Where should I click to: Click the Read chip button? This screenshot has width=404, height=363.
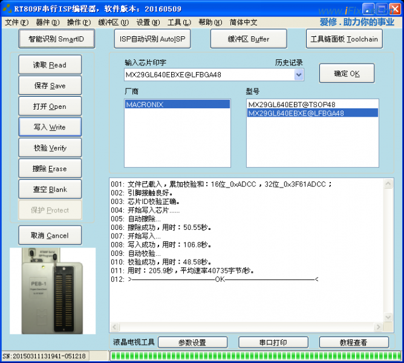[50, 65]
